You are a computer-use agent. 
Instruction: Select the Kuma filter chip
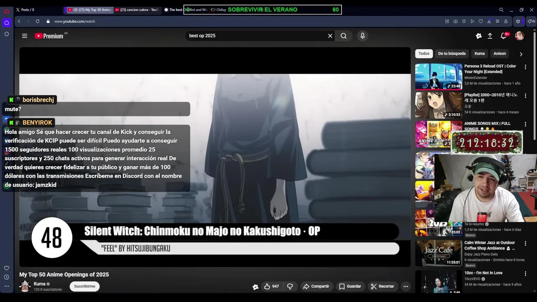click(x=480, y=54)
